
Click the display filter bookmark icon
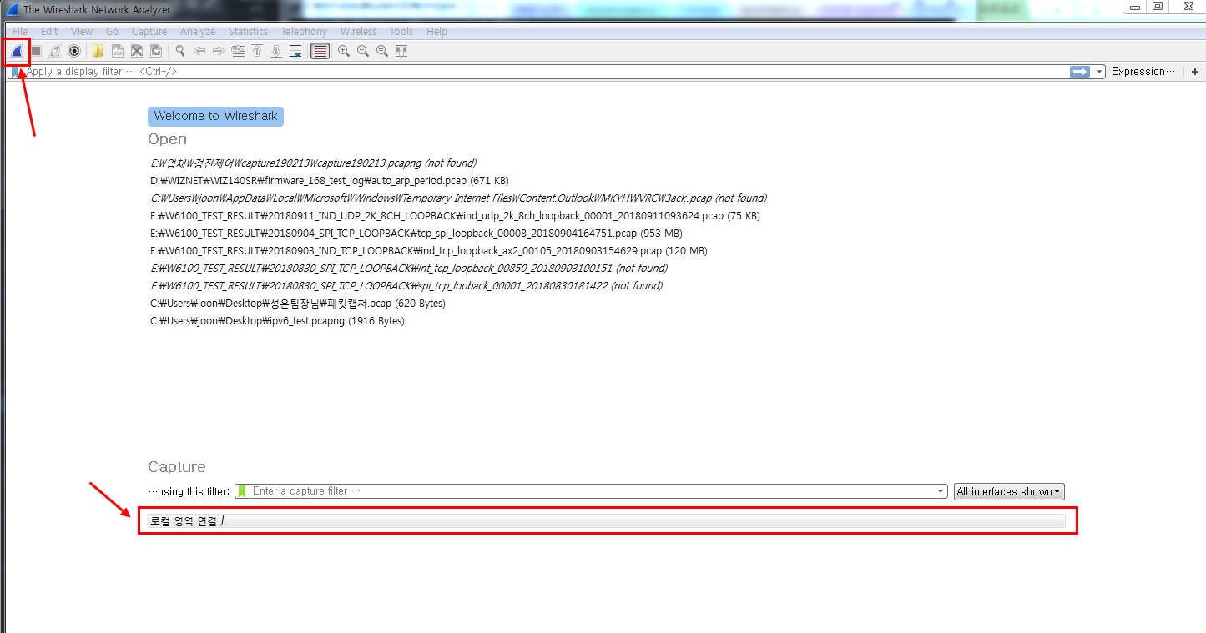[x=16, y=72]
